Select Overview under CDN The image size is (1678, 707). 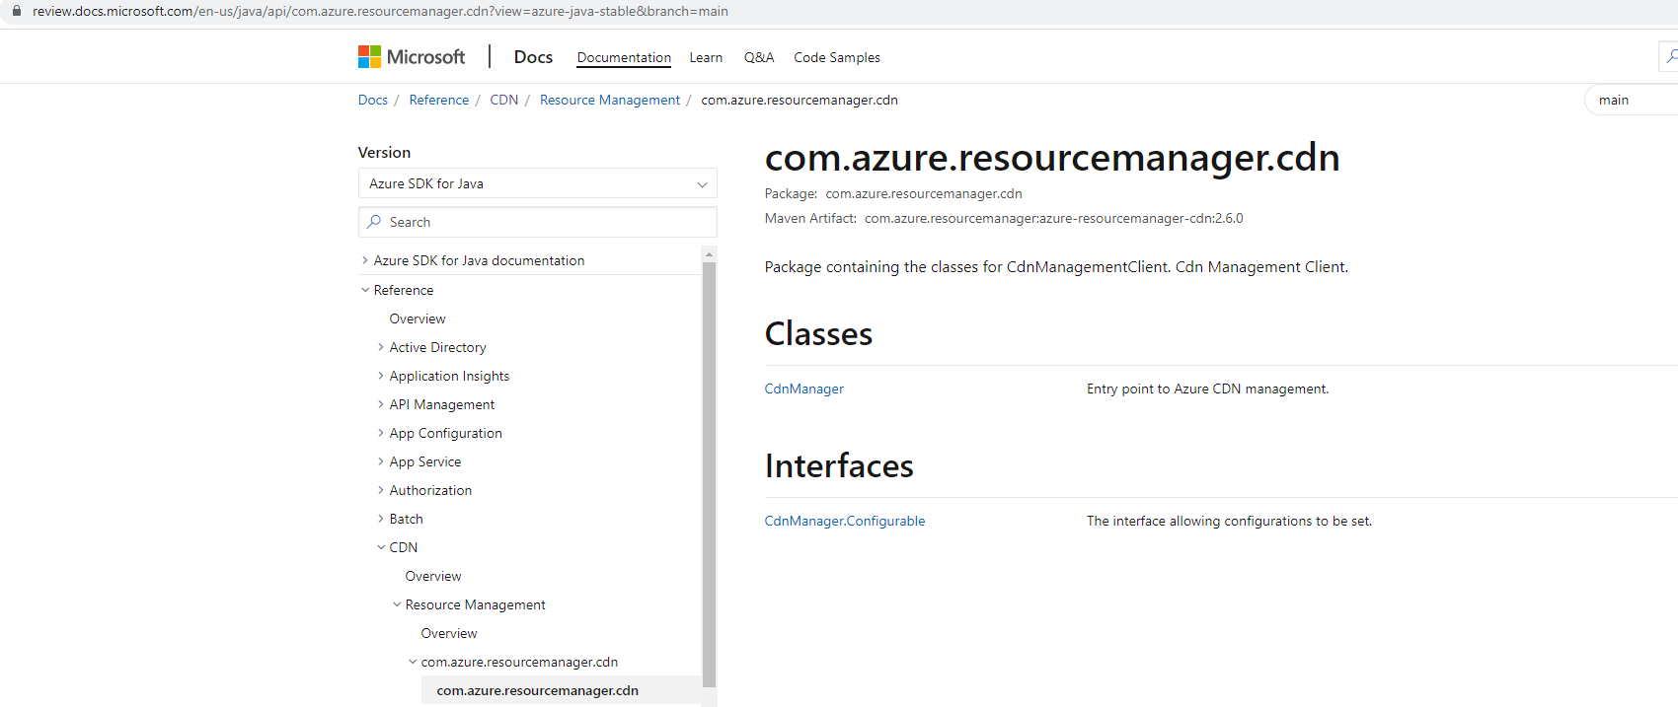pyautogui.click(x=433, y=576)
